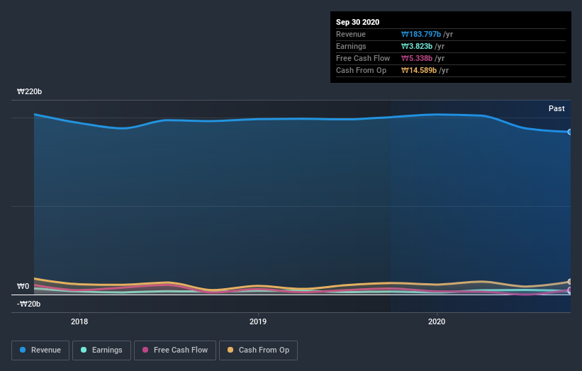Click the 2018 x-axis label
The height and width of the screenshot is (371, 582).
point(79,321)
